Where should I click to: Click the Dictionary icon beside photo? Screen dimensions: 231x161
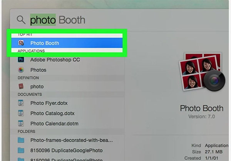(21, 86)
